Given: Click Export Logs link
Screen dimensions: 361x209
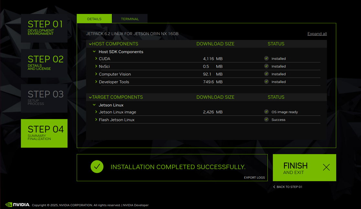Looking at the screenshot, I should (254, 178).
